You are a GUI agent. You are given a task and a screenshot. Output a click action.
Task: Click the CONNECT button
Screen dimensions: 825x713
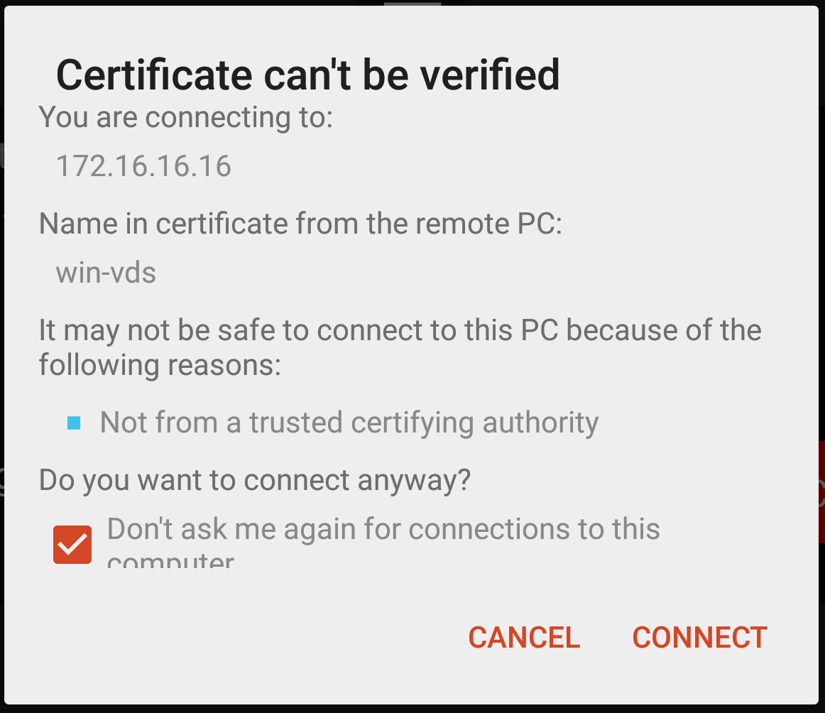click(x=699, y=637)
